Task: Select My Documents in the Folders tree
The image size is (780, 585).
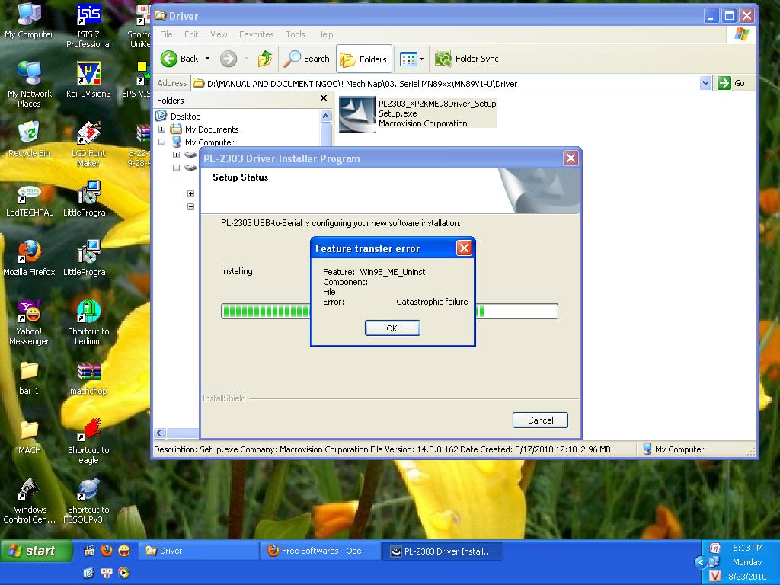Action: [x=212, y=129]
